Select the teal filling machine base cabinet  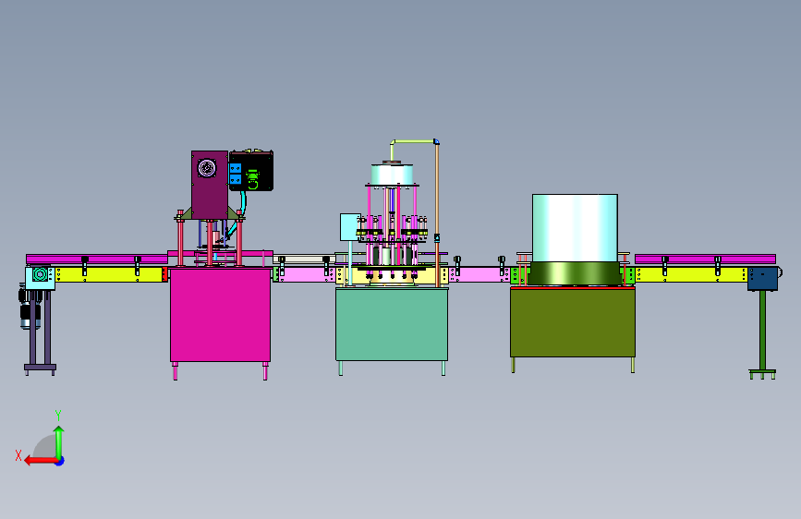coord(392,325)
